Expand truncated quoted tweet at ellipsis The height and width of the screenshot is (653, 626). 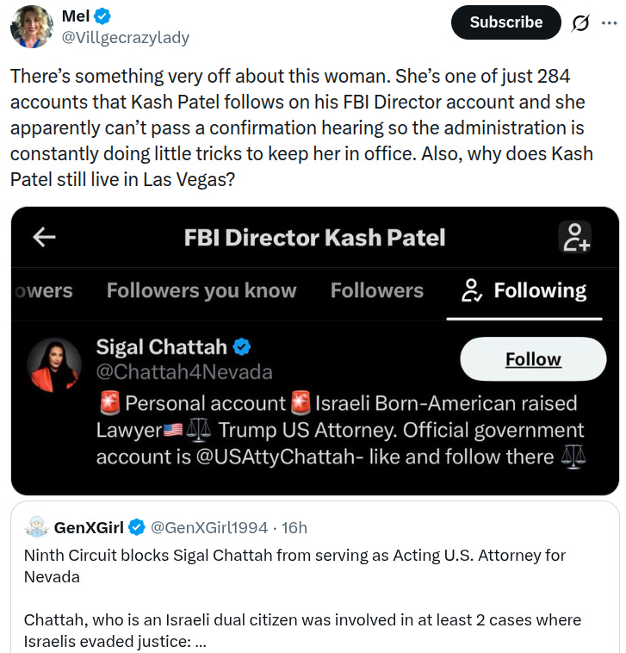(x=201, y=642)
